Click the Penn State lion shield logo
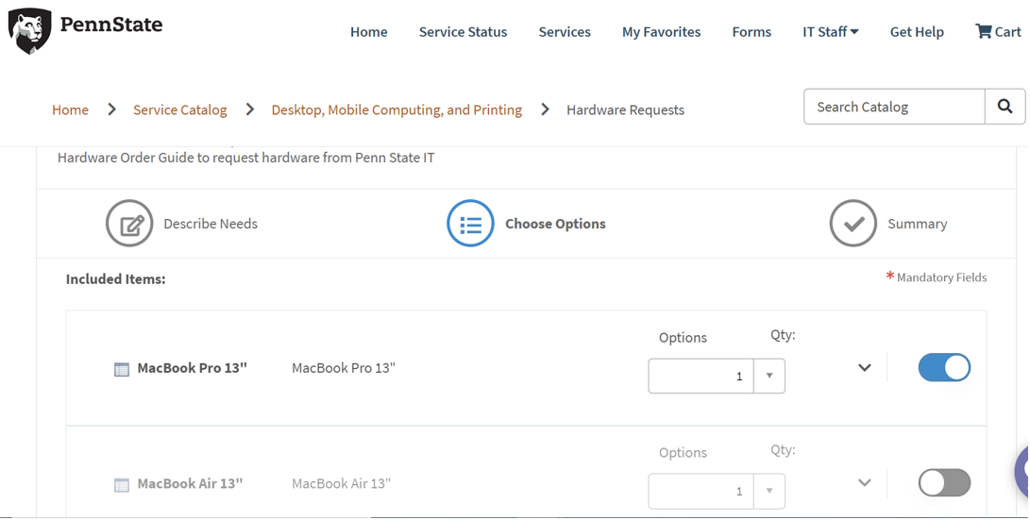The image size is (1030, 520). 29,31
